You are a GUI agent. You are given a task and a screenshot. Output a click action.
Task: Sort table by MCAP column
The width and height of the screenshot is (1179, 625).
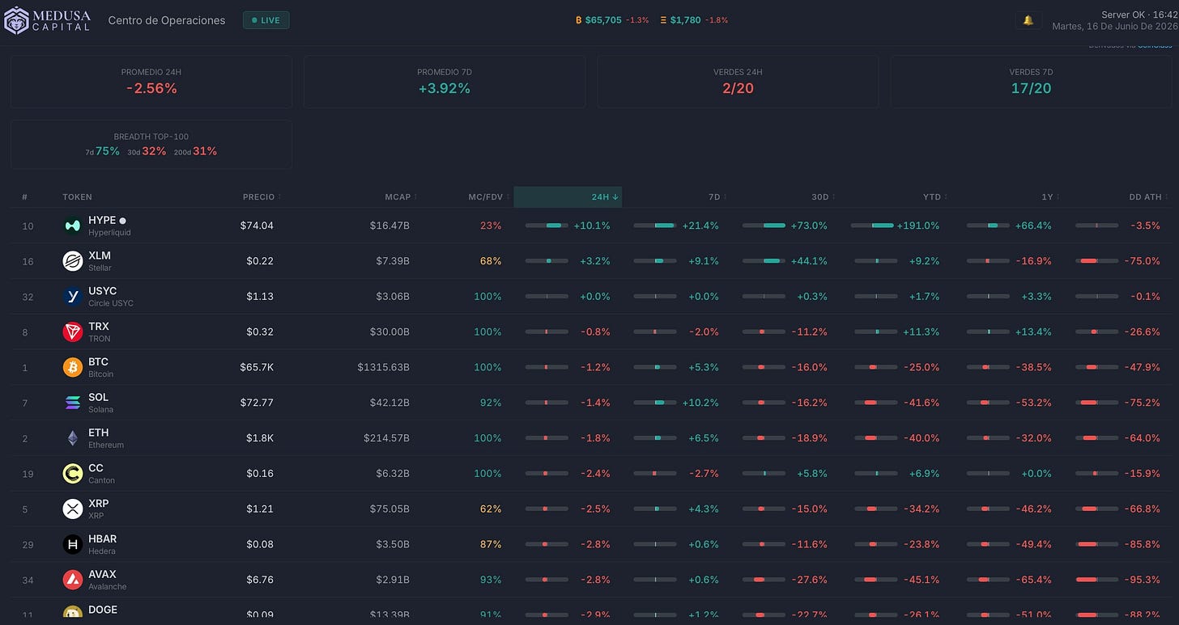pos(401,197)
